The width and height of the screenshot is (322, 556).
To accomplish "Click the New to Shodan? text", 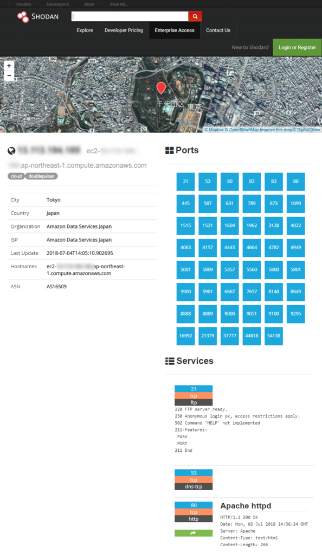I will (250, 47).
